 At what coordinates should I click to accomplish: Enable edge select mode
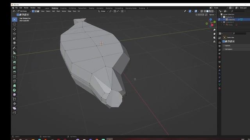pos(36,11)
